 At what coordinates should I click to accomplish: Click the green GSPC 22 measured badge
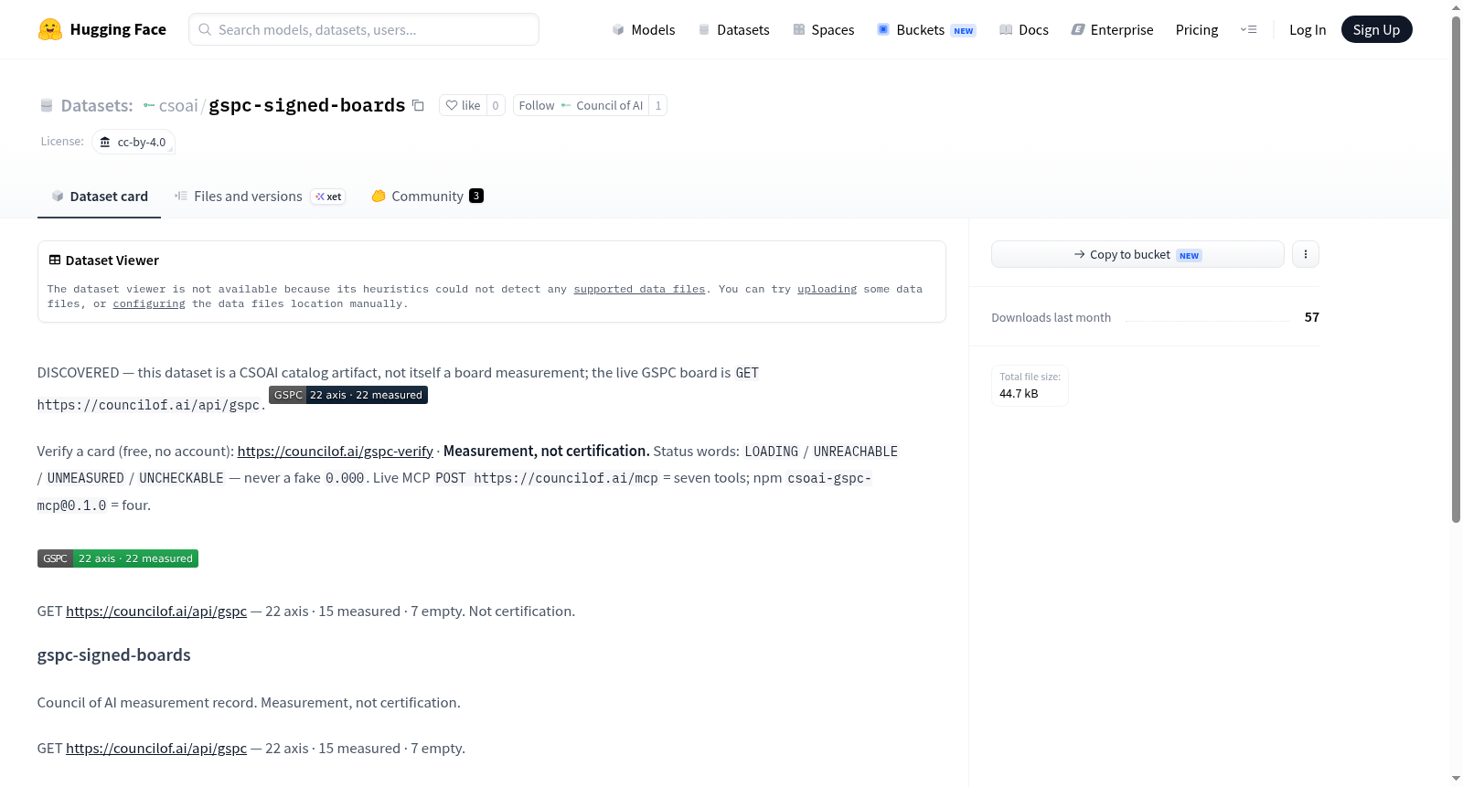(x=118, y=558)
